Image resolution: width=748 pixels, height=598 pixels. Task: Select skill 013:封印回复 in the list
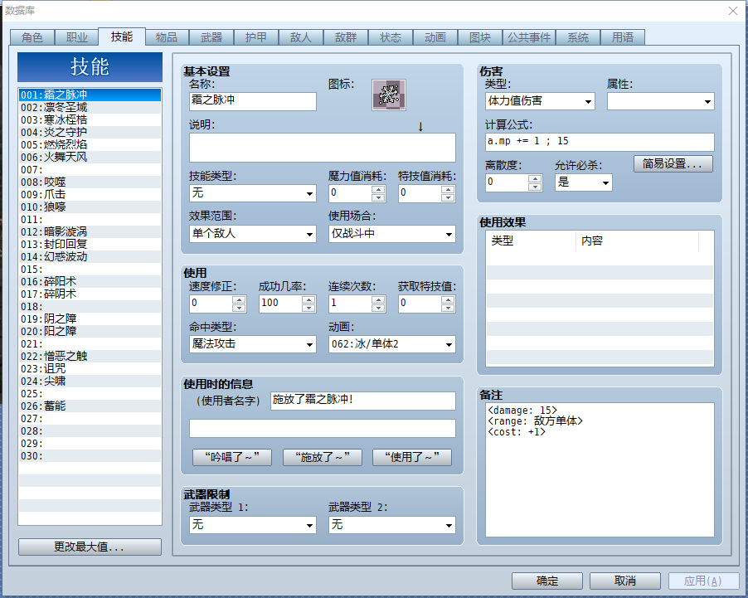[90, 244]
